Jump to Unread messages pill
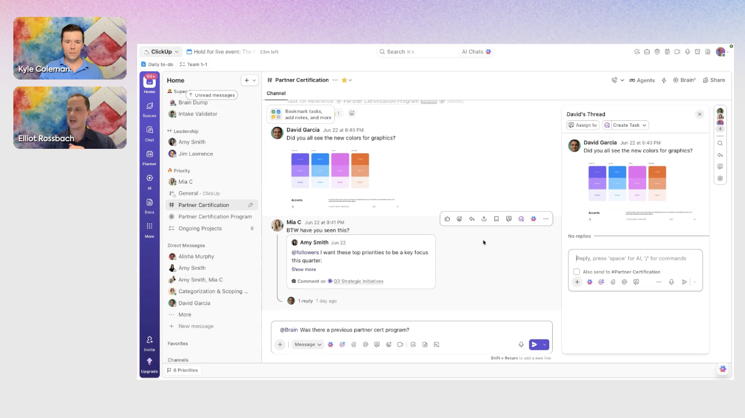This screenshot has width=745, height=418. (x=212, y=95)
